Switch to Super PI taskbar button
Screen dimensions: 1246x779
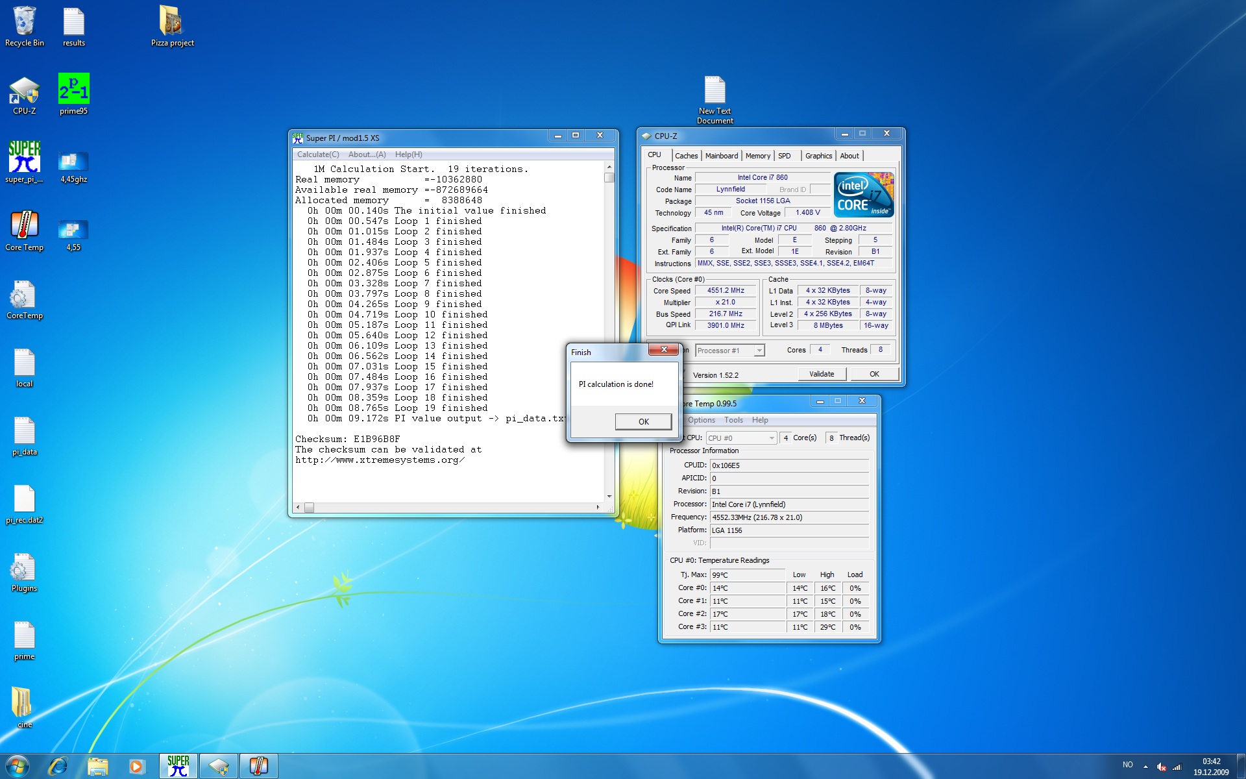tap(178, 766)
